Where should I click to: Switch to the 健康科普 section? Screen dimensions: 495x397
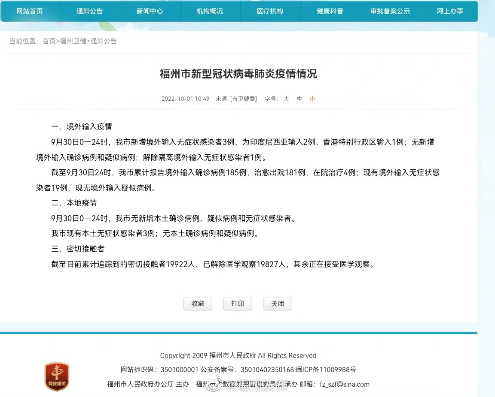[330, 11]
